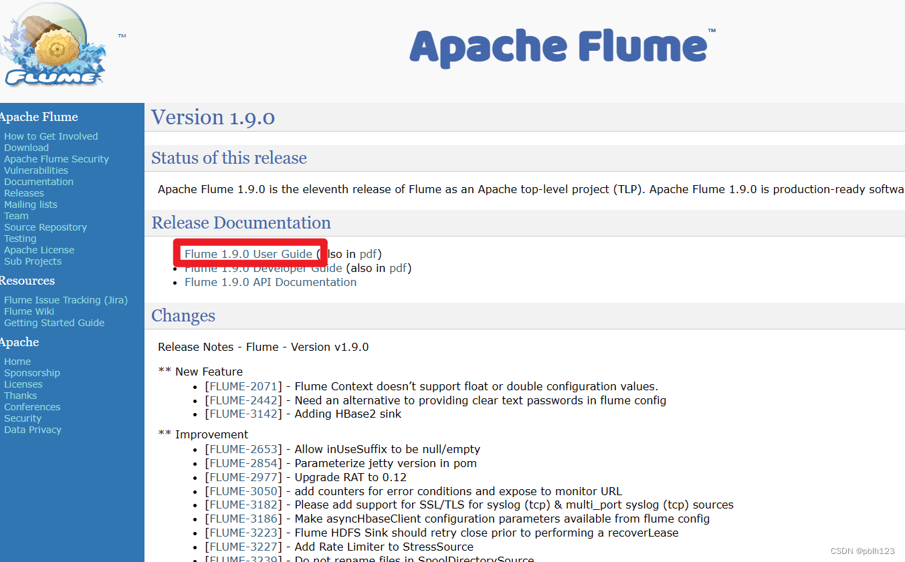Open the Team sidebar link

click(x=16, y=216)
